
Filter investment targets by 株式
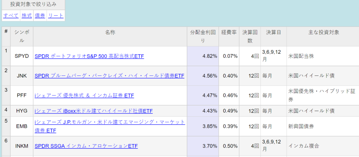(27, 16)
